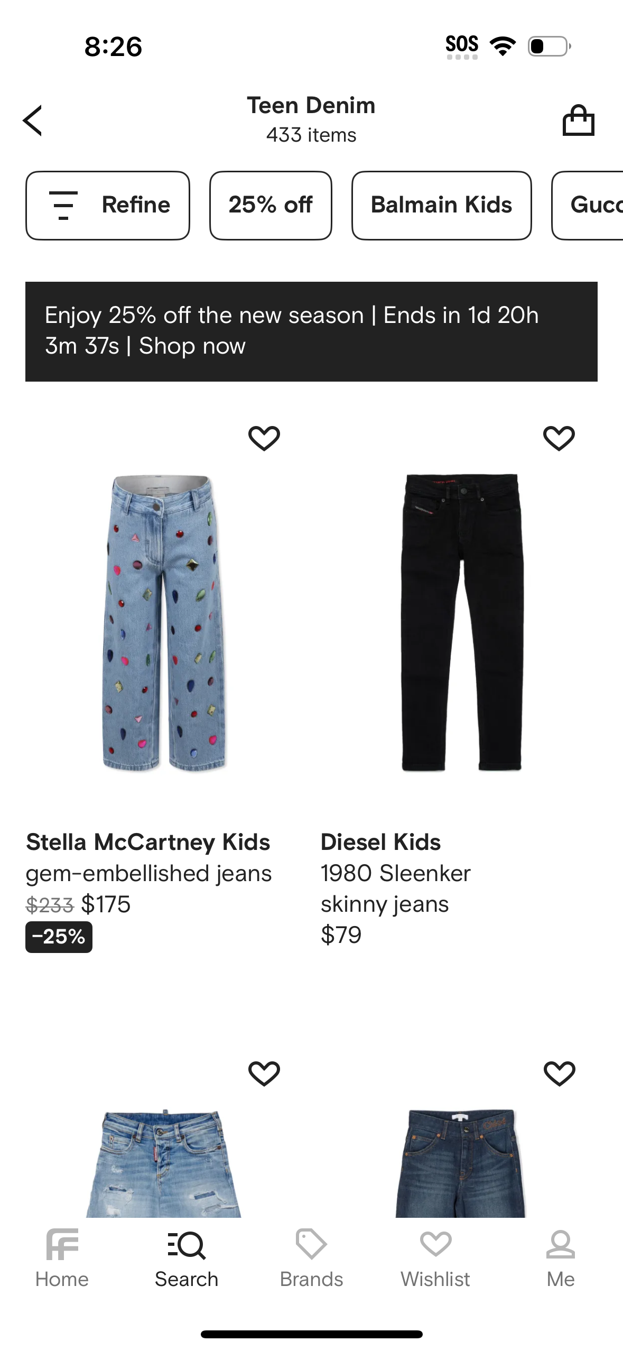Open the Wishlist tab
Image resolution: width=623 pixels, height=1351 pixels.
(x=435, y=1258)
